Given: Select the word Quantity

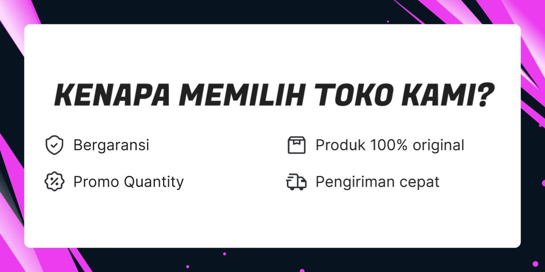Looking at the screenshot, I should (154, 182).
